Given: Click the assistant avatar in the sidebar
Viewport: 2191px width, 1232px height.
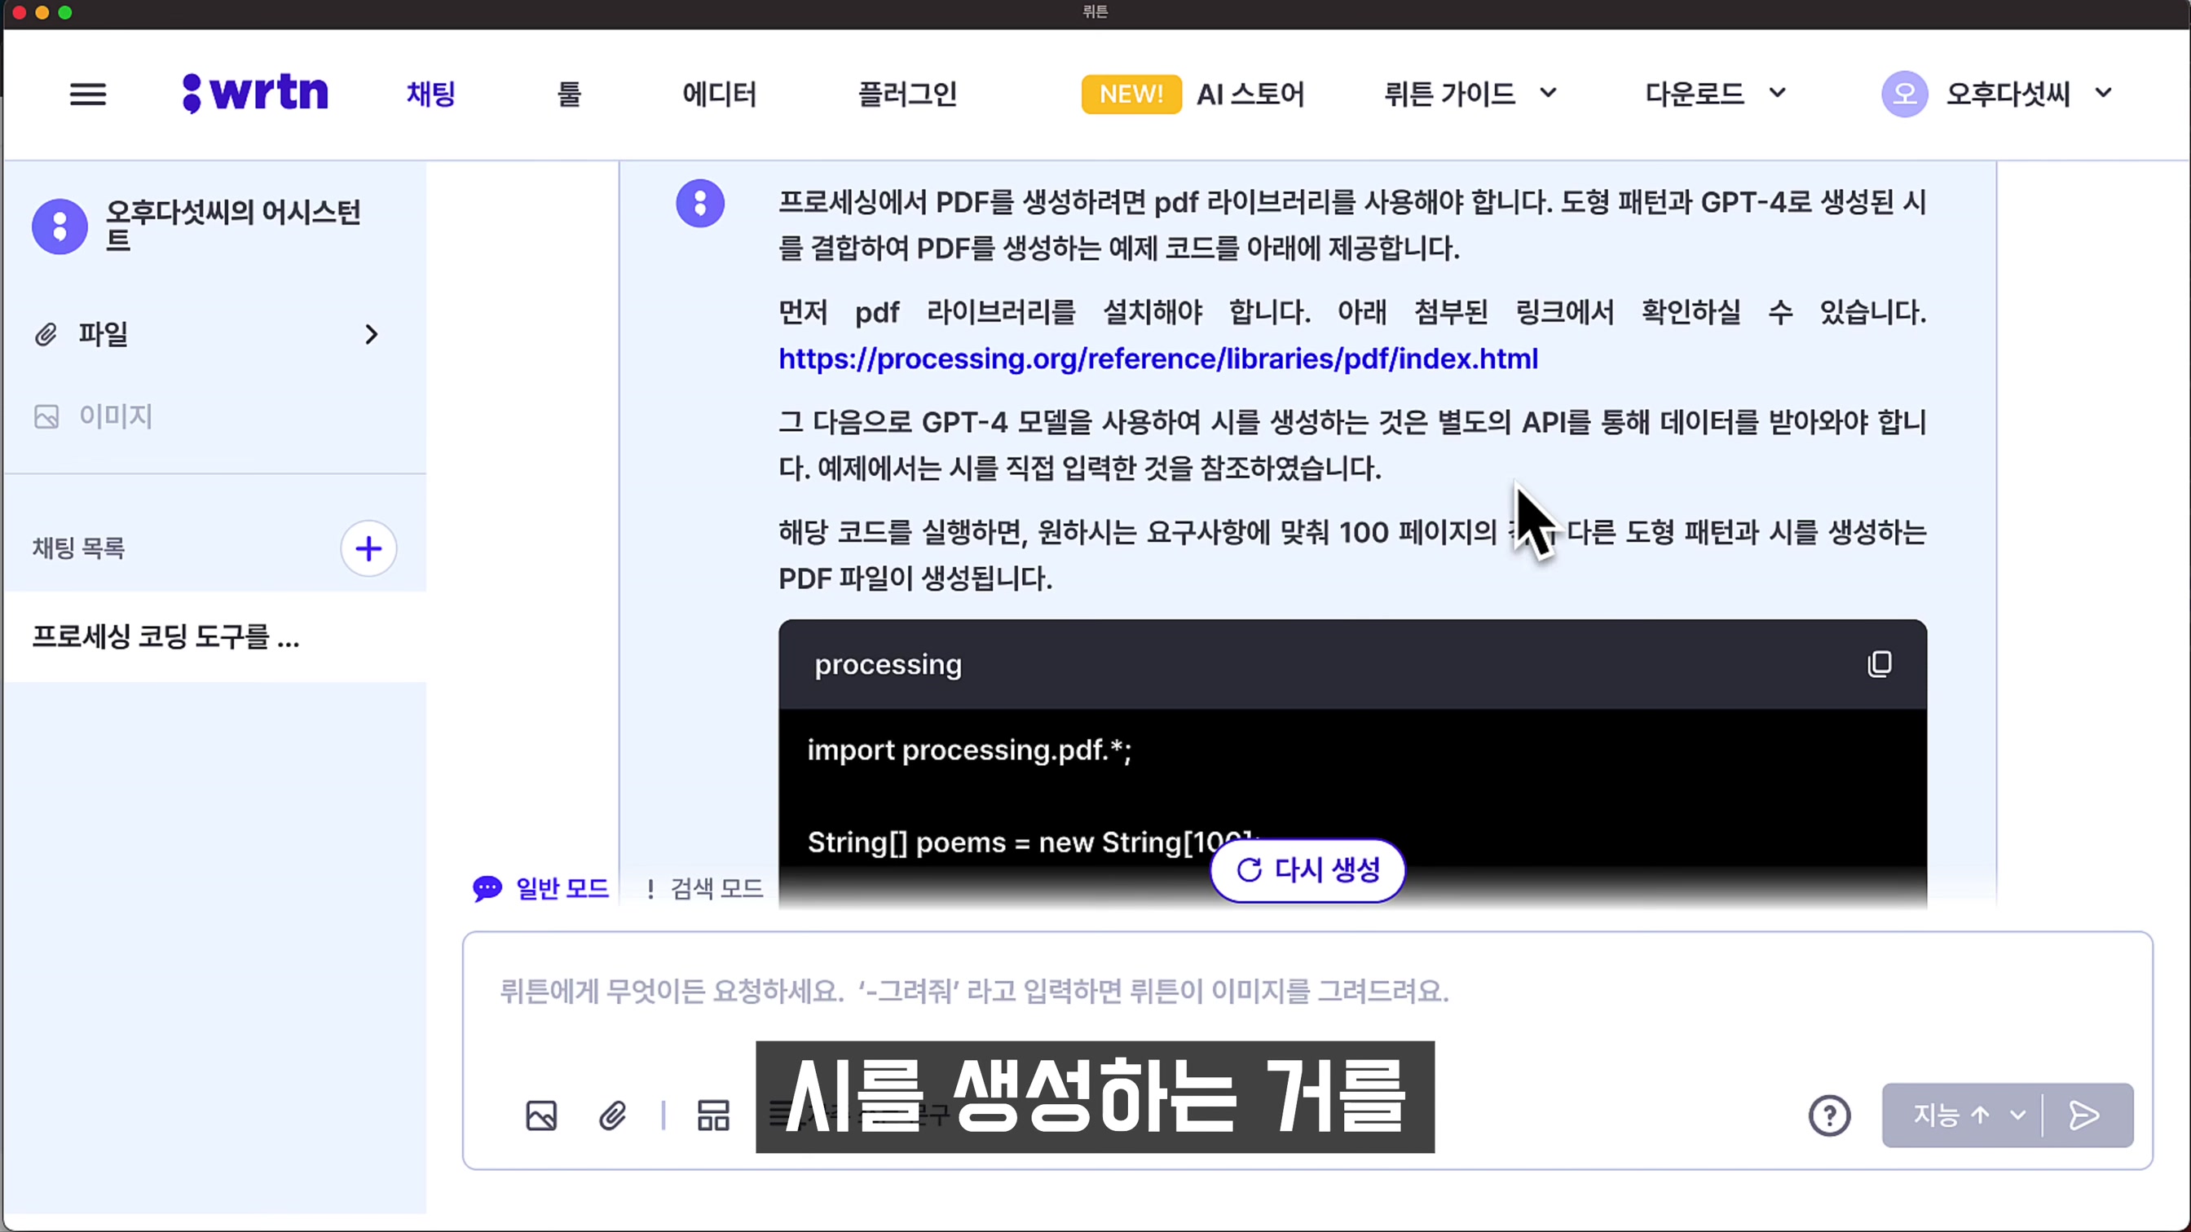Looking at the screenshot, I should pos(60,227).
